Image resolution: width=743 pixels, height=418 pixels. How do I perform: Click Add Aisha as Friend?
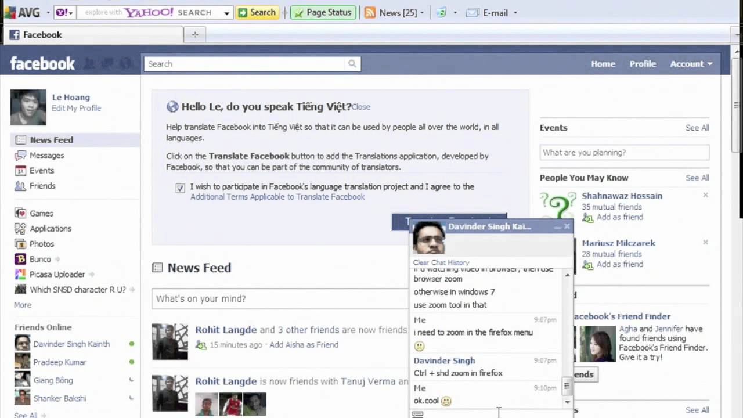tap(304, 345)
